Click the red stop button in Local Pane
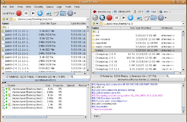The width and height of the screenshot is (187, 122). click(x=19, y=13)
